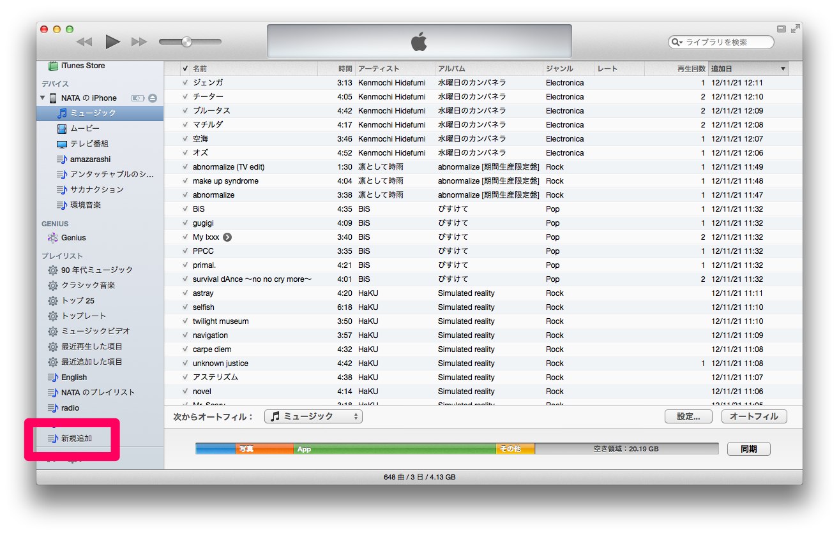Sort by 名前 column header
The image size is (839, 535).
click(253, 69)
